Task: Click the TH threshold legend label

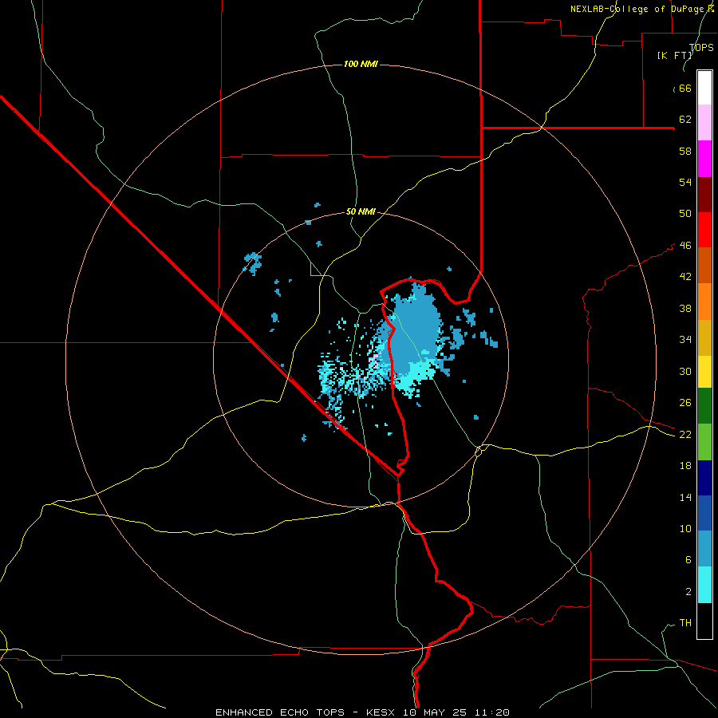Action: coord(685,623)
